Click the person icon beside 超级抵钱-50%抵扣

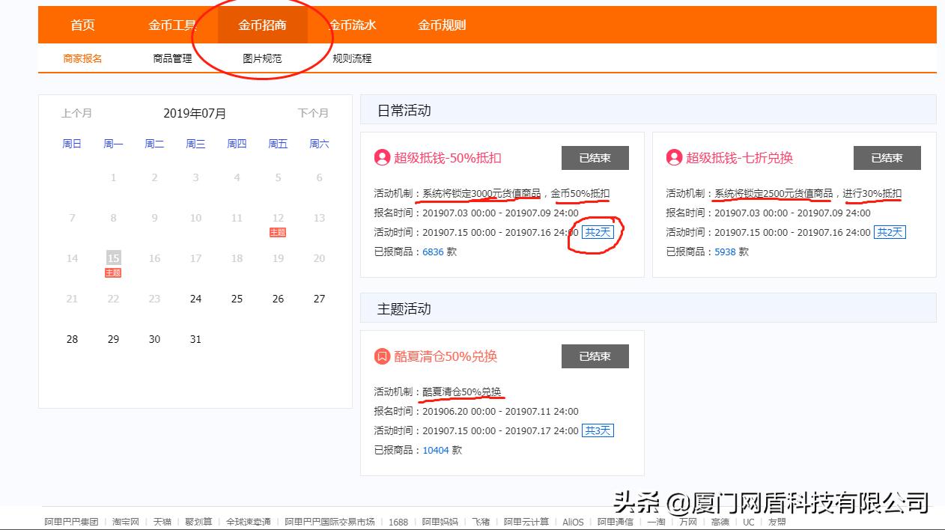[380, 158]
